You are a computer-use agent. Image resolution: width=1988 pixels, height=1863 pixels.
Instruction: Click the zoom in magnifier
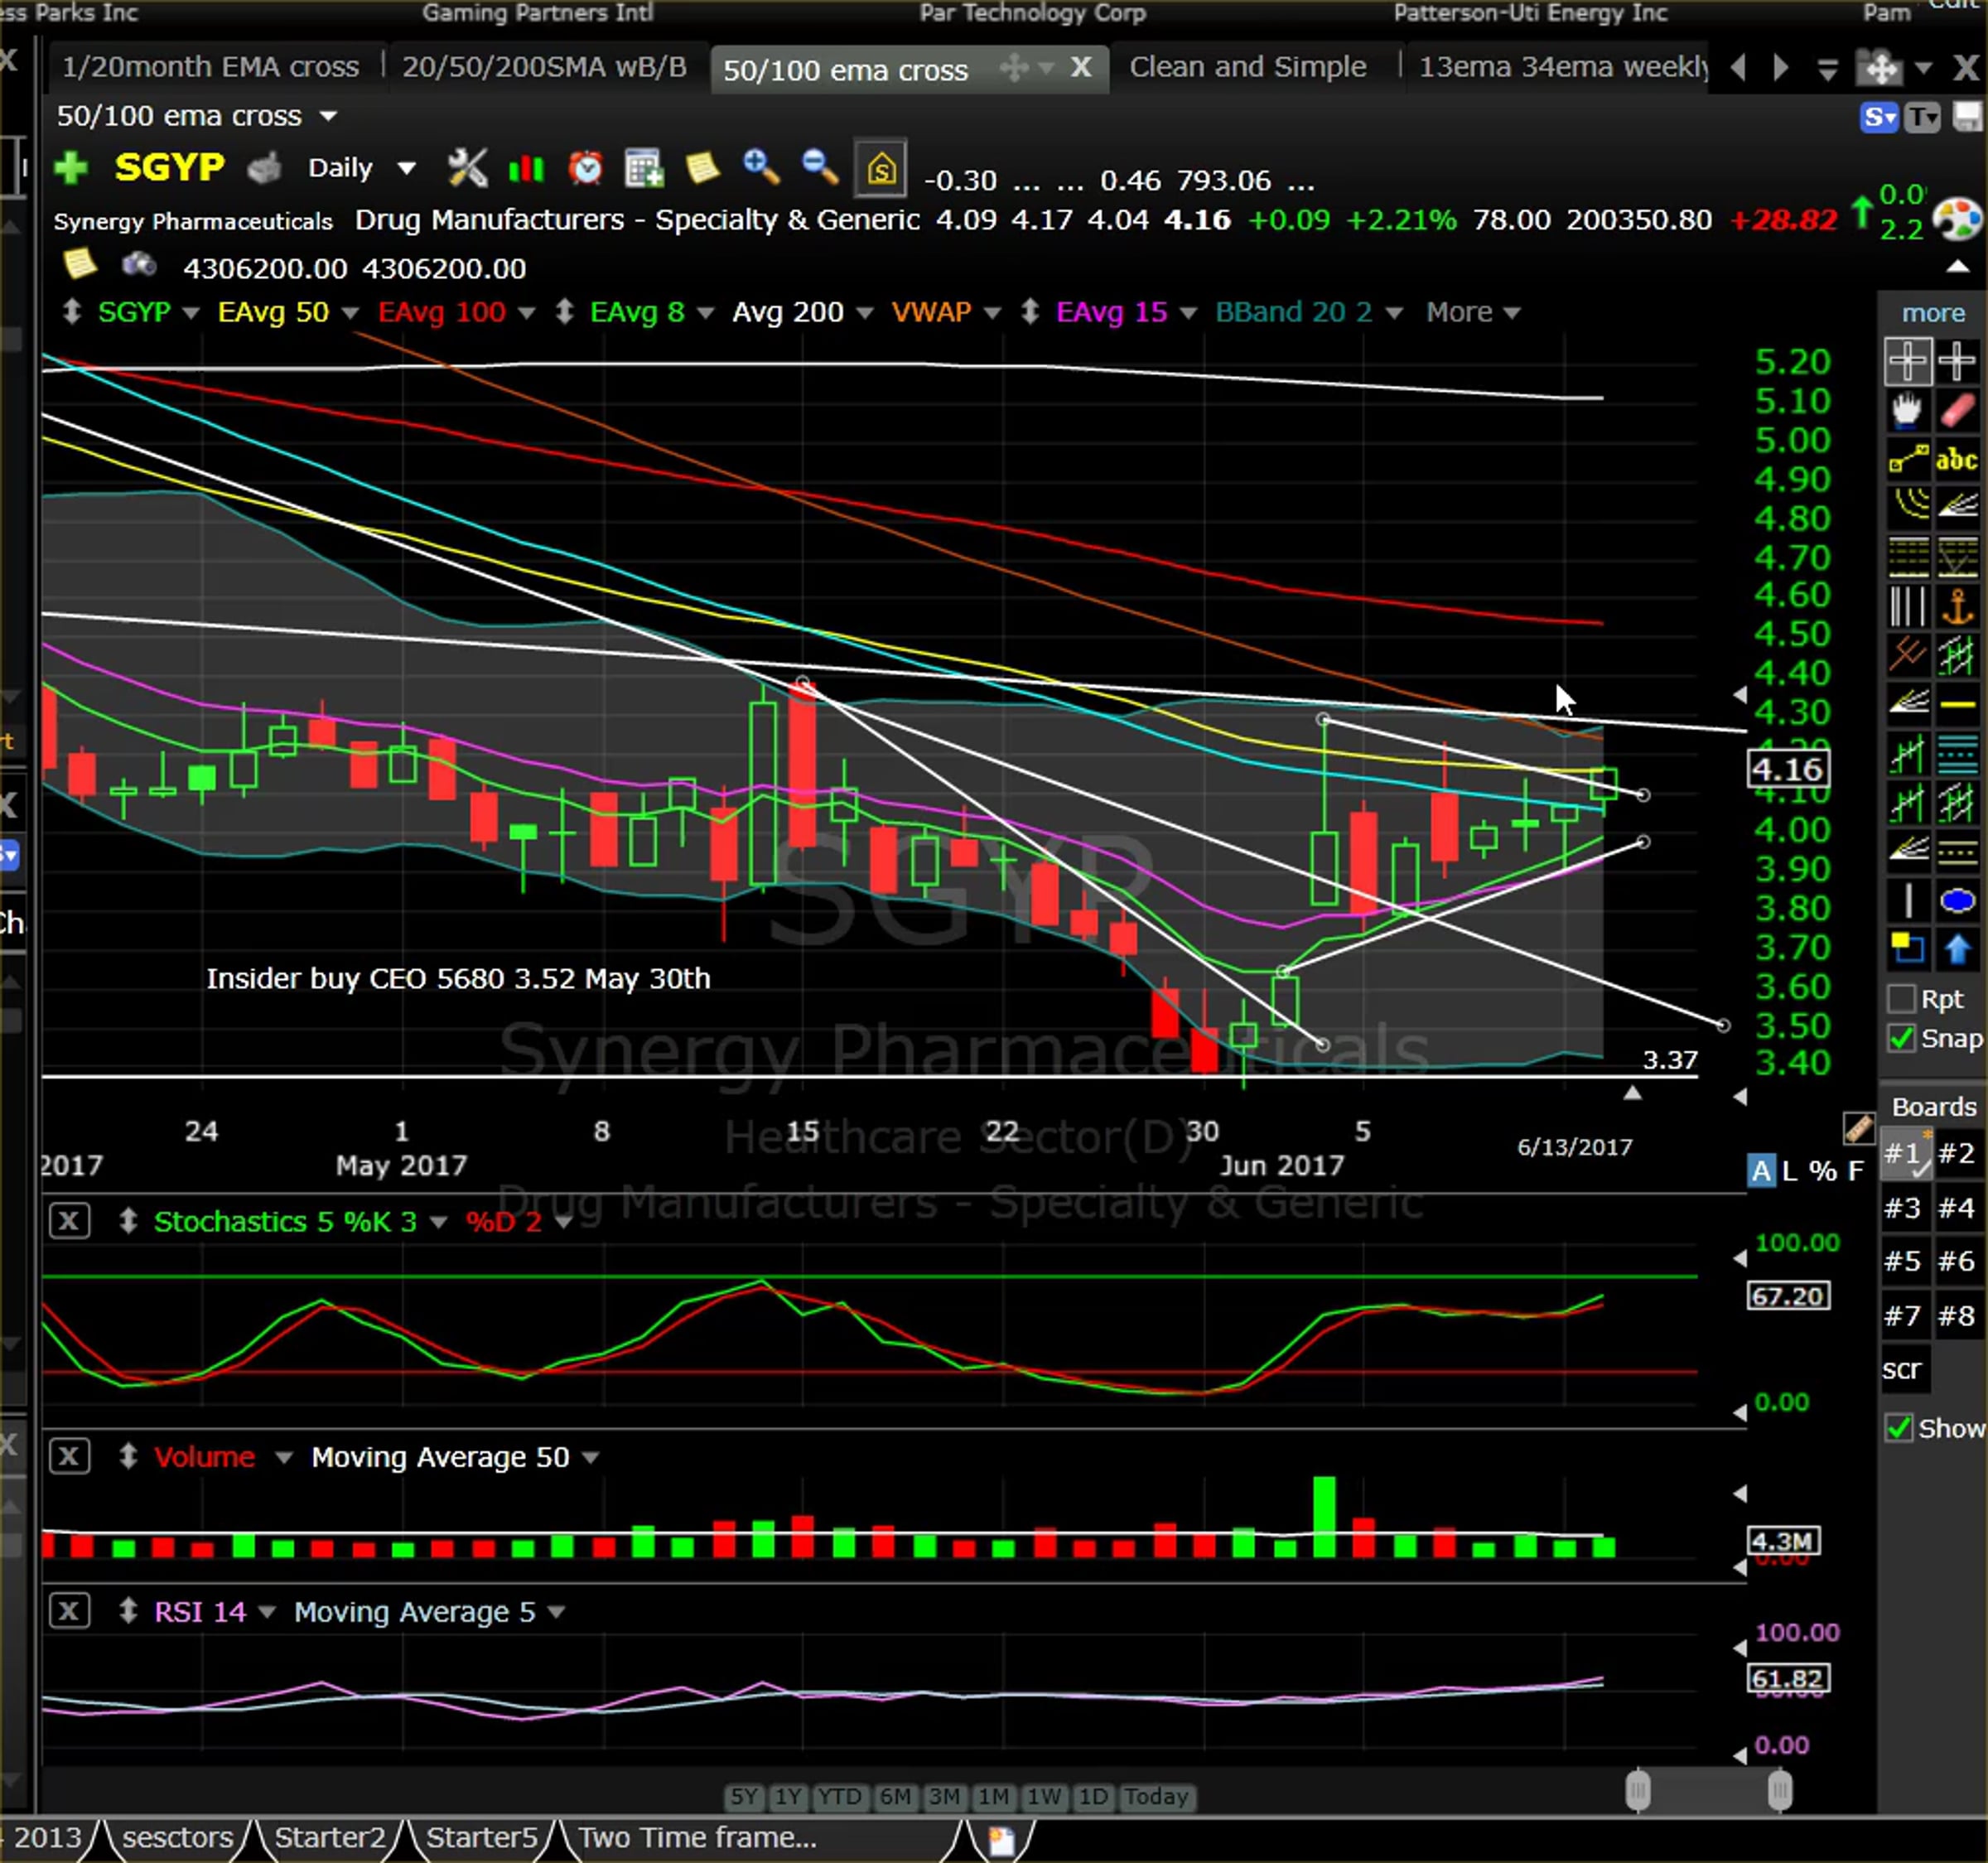(x=761, y=167)
